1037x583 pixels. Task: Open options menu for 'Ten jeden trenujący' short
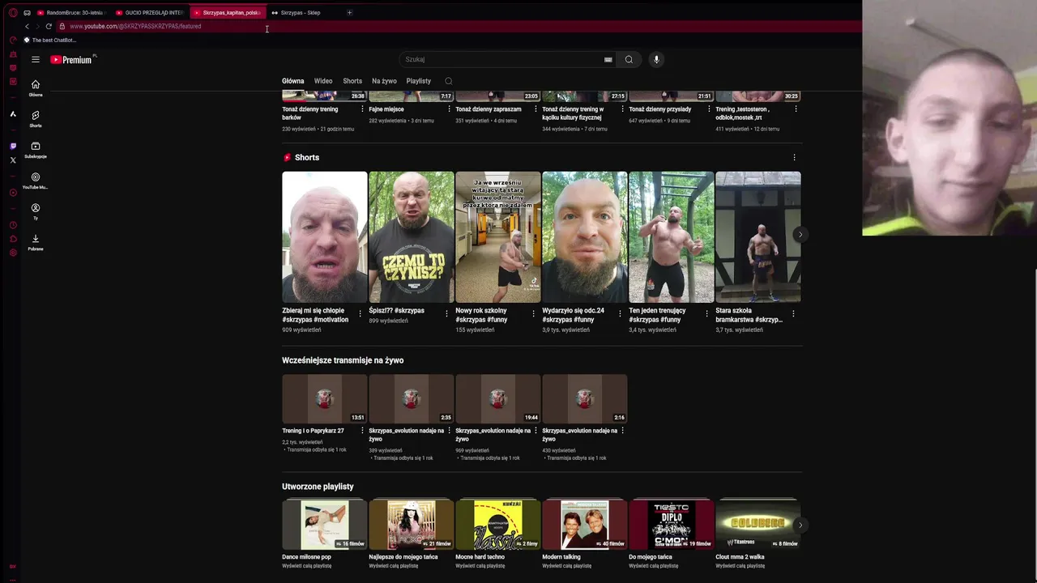click(706, 314)
